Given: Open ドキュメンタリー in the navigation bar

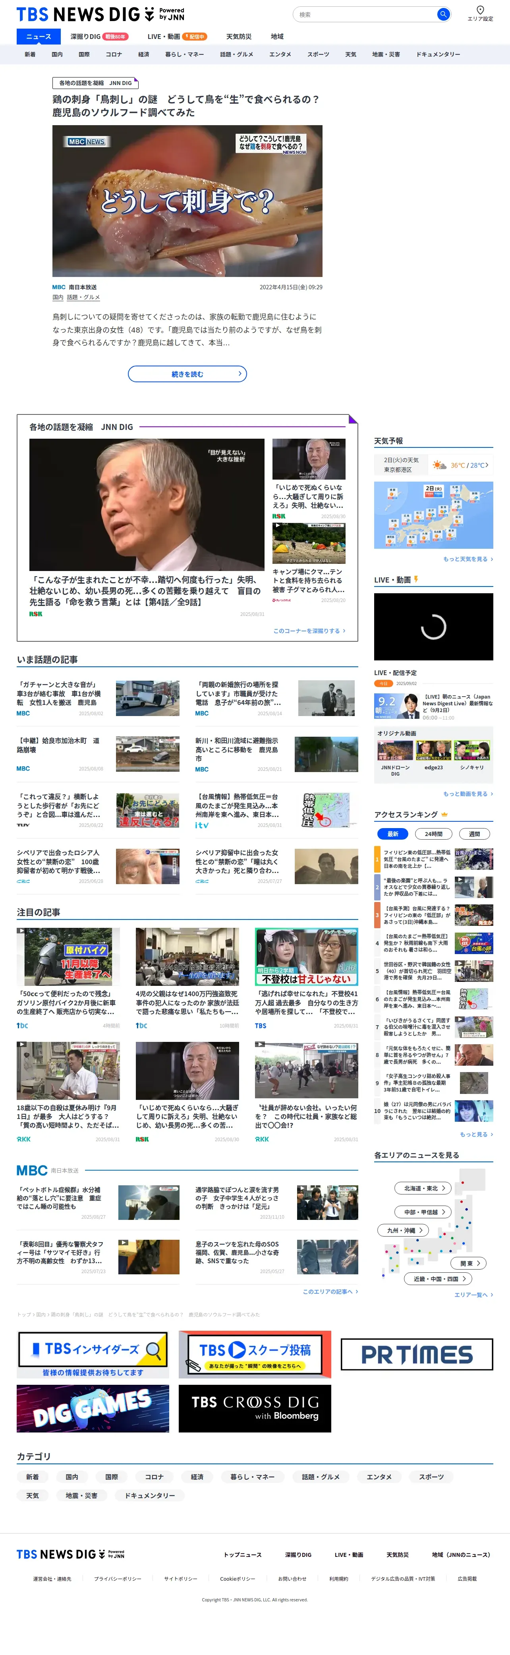Looking at the screenshot, I should tap(438, 54).
